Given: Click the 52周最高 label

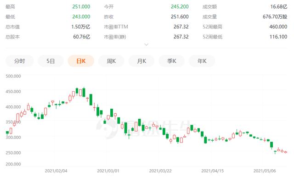Looking at the screenshot, I should tap(212, 27).
